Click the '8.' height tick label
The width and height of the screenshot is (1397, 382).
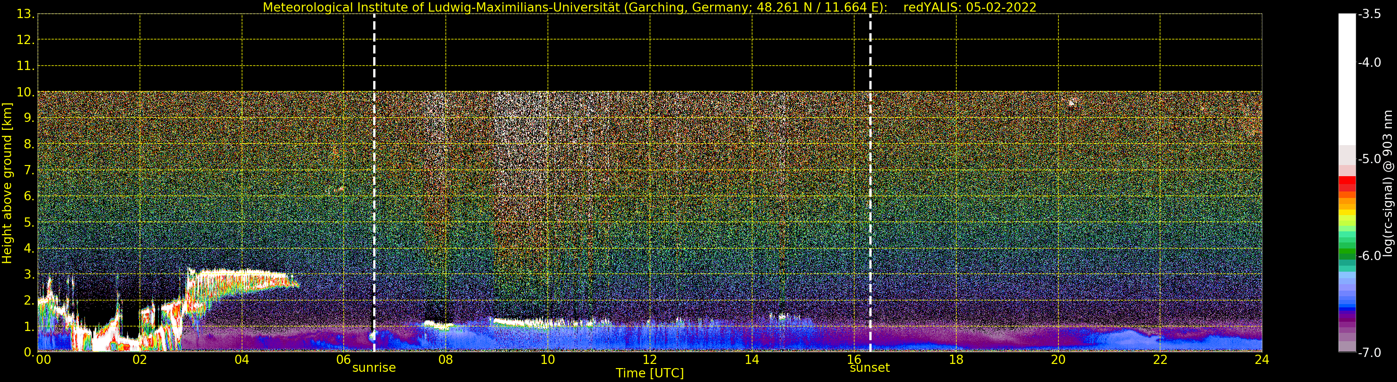[x=29, y=144]
